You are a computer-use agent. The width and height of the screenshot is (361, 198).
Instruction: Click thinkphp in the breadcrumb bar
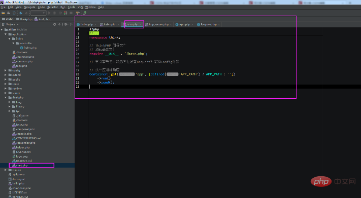tap(24, 19)
